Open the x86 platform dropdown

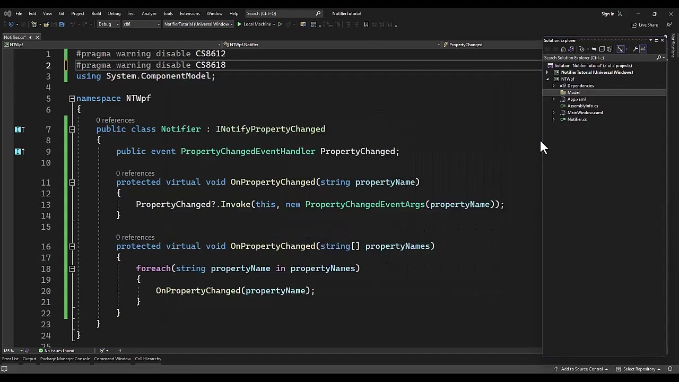[x=141, y=24]
